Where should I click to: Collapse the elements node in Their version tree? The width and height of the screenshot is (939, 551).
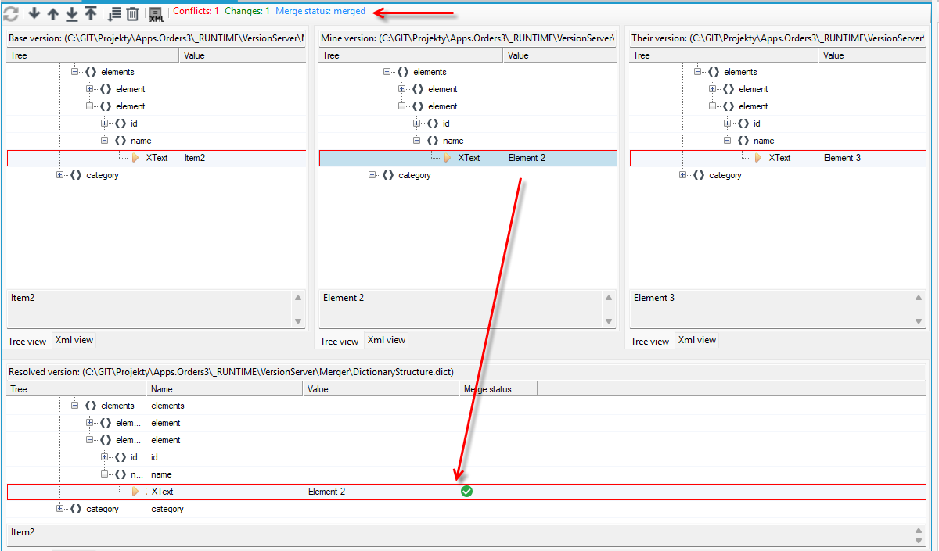point(698,72)
